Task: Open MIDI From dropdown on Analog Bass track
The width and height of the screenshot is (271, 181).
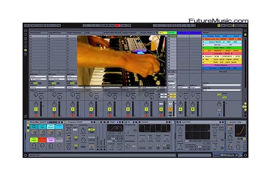Action: coord(38,76)
